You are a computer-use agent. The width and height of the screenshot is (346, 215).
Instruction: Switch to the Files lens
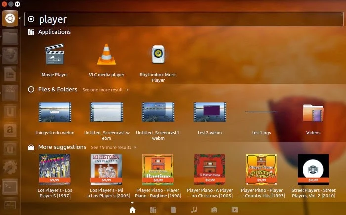[x=173, y=210]
